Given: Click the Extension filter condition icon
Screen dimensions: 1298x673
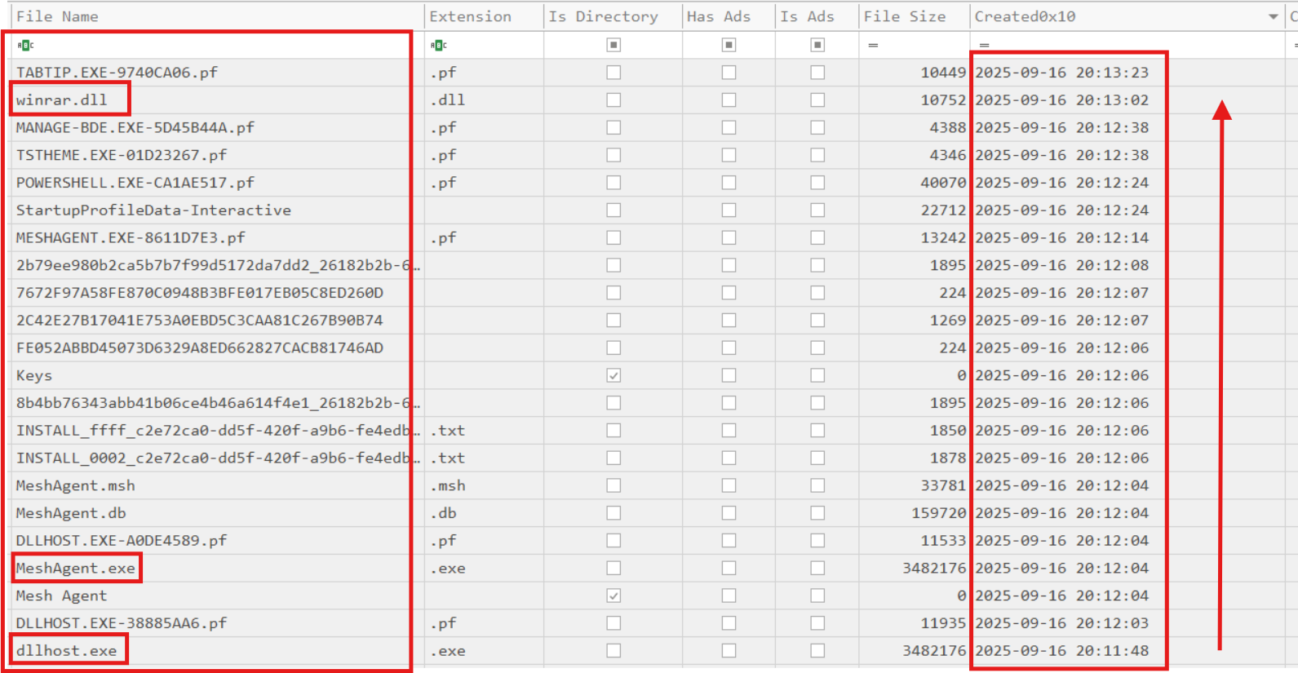Looking at the screenshot, I should 439,46.
